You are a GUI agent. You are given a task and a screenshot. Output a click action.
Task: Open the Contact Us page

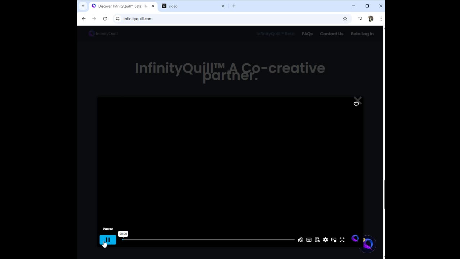click(x=332, y=34)
